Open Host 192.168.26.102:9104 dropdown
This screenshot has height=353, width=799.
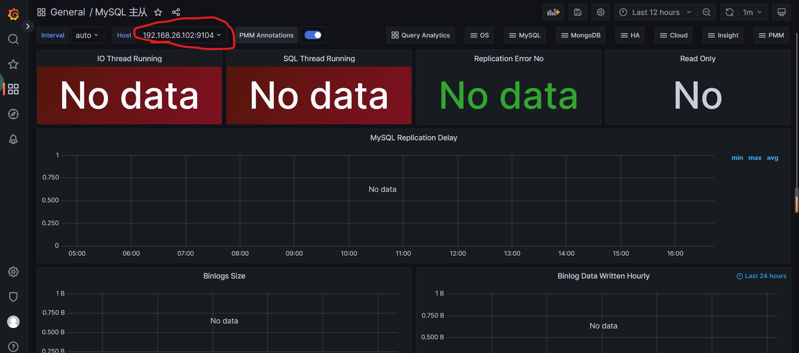click(x=182, y=35)
